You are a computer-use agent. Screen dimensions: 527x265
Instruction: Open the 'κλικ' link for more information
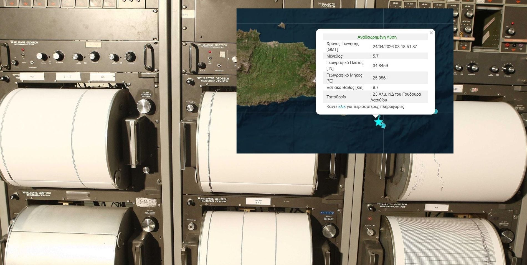pos(342,106)
